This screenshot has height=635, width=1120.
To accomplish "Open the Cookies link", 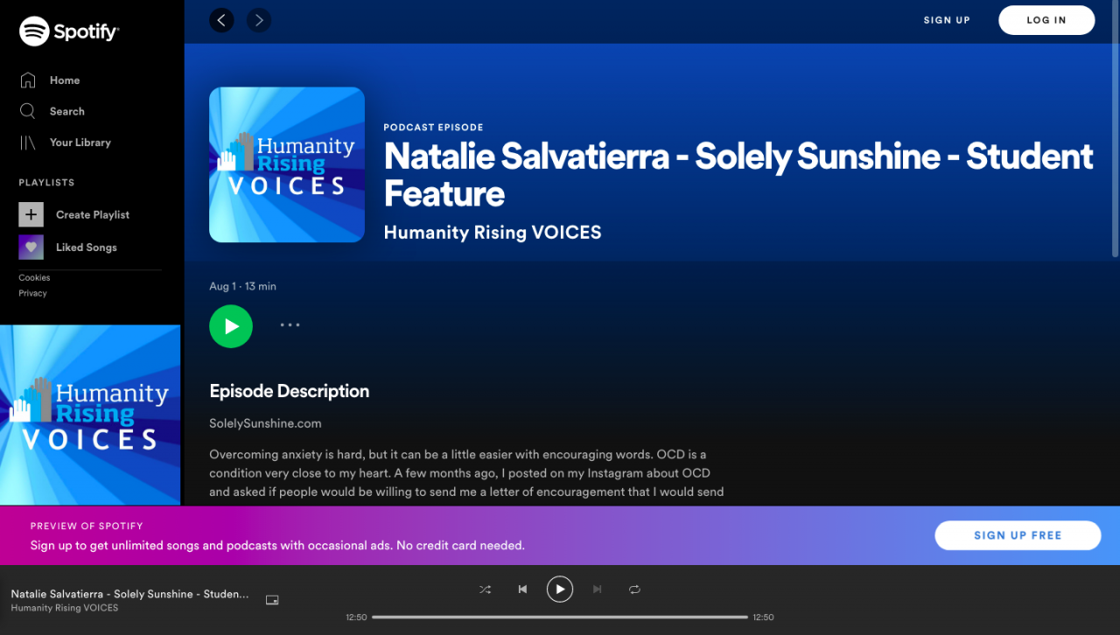I will [x=34, y=277].
